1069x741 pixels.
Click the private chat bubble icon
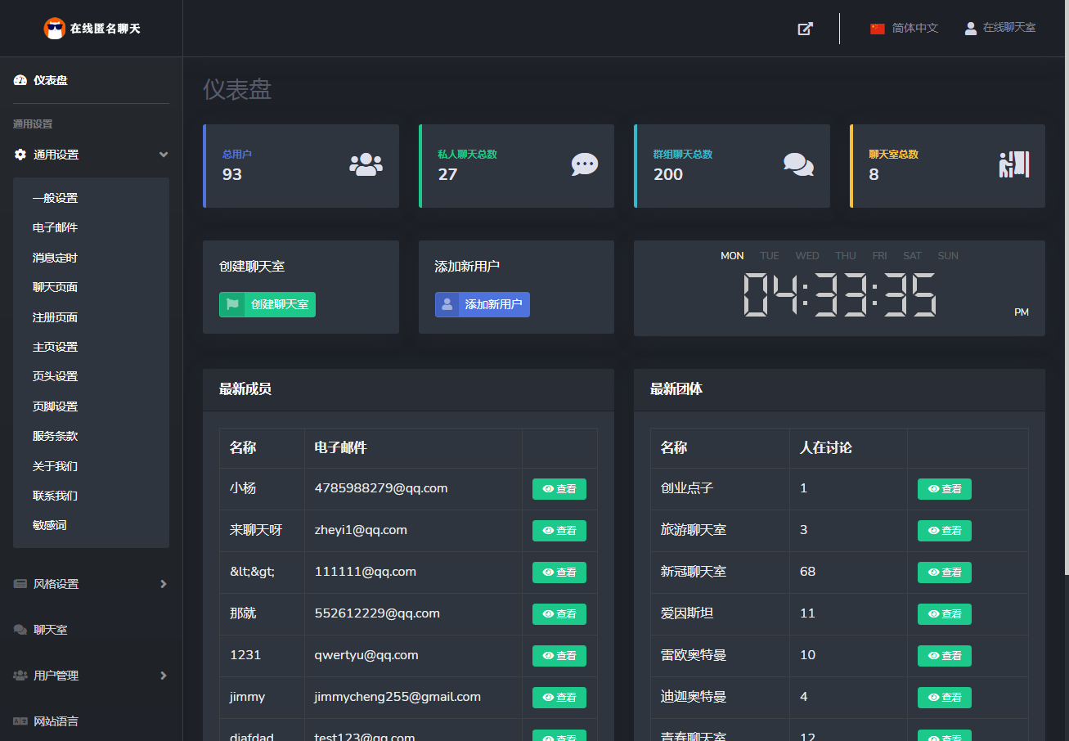(x=584, y=164)
